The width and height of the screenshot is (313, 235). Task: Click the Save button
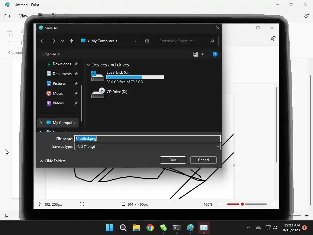[x=173, y=160]
